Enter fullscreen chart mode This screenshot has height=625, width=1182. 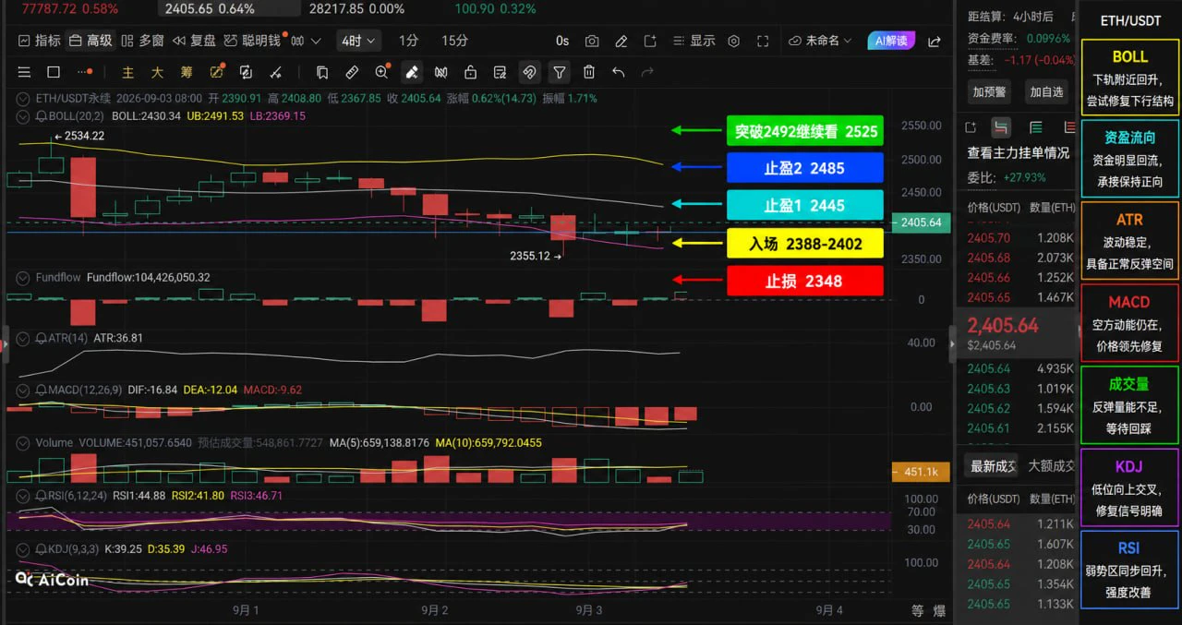tap(763, 41)
